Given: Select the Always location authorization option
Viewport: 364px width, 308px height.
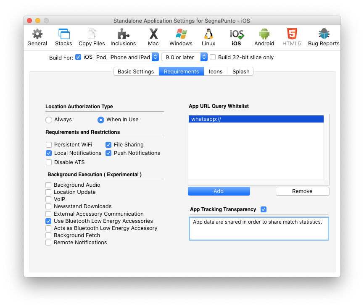Looking at the screenshot, I should 49,120.
